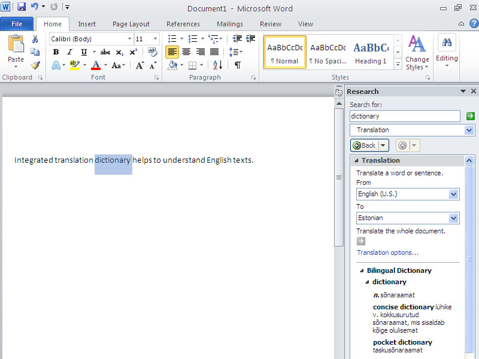Start searching with the green arrow
The height and width of the screenshot is (359, 479).
(471, 116)
